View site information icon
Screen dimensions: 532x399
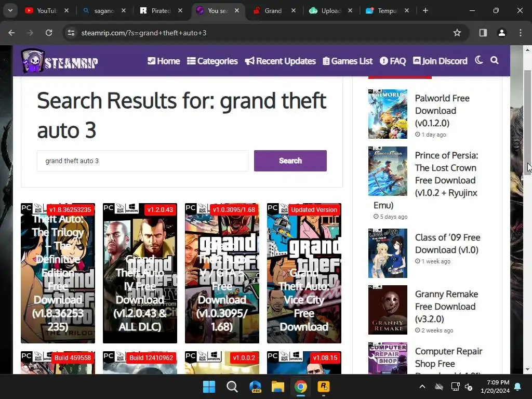tap(71, 33)
